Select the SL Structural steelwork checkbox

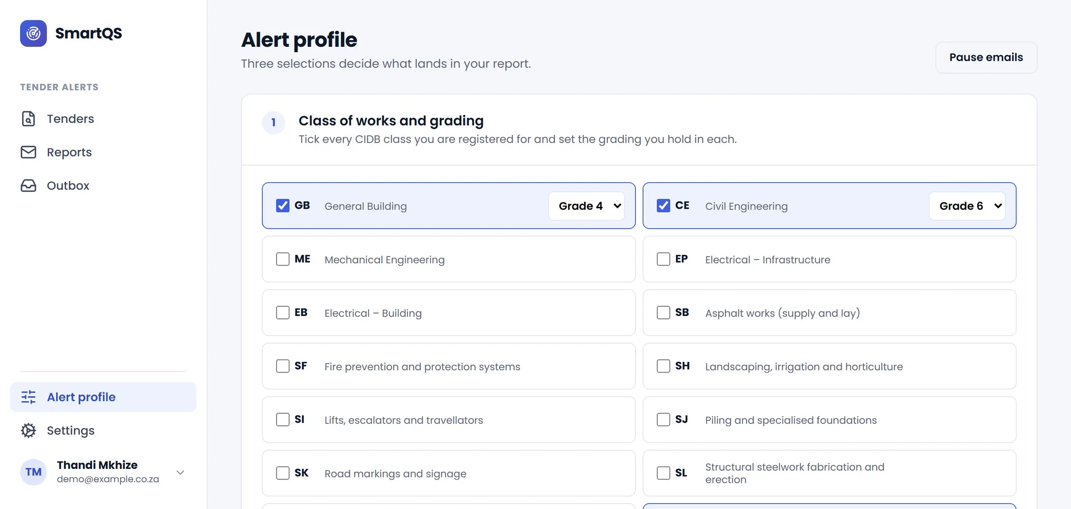point(663,473)
